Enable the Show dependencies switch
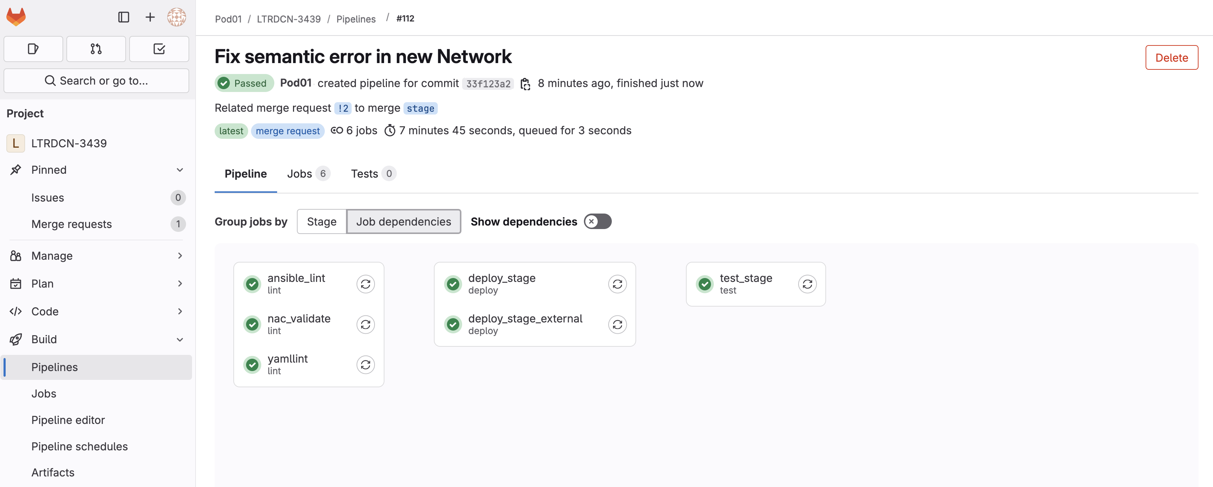1213x487 pixels. tap(598, 221)
